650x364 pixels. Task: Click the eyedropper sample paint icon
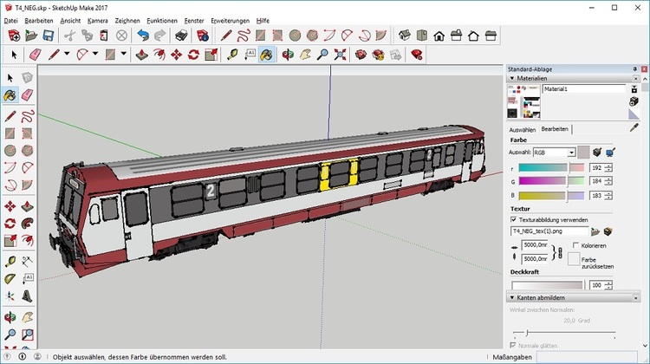(634, 128)
